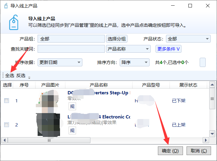Click the blue tag icon in header
This screenshot has width=217, height=161.
pos(14,23)
